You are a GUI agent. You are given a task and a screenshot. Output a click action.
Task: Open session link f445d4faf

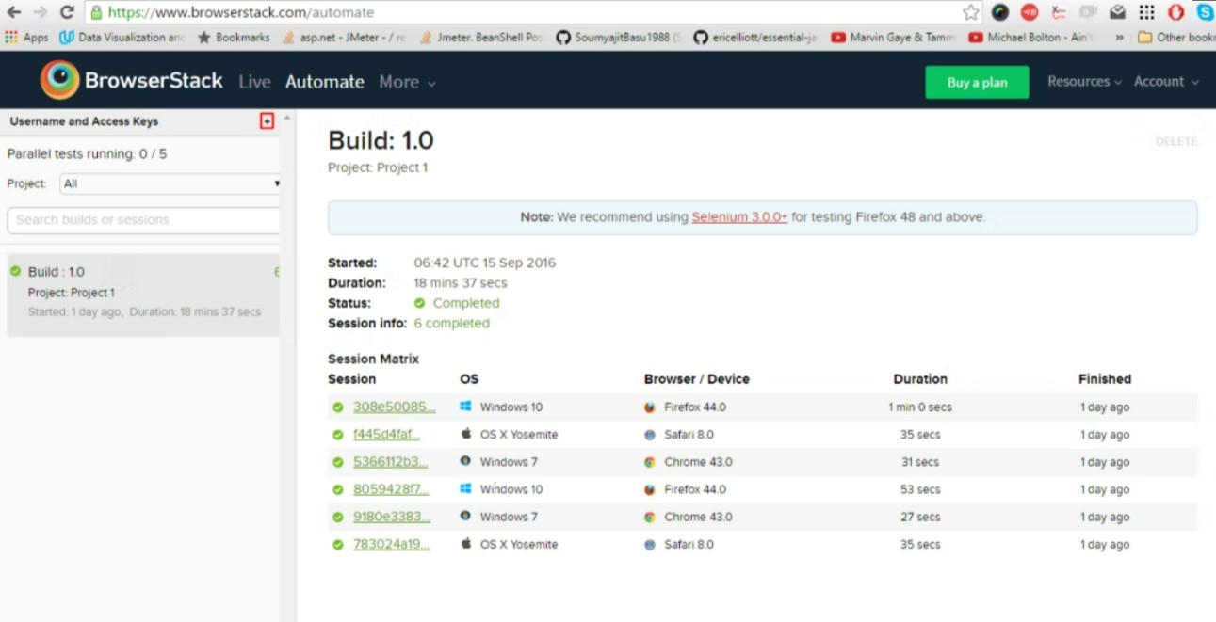point(386,435)
